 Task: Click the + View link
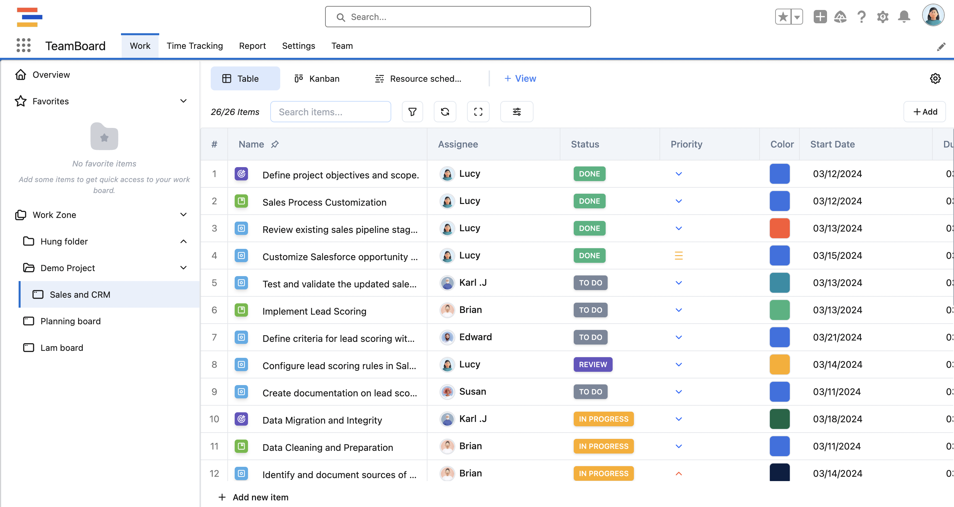coord(520,78)
